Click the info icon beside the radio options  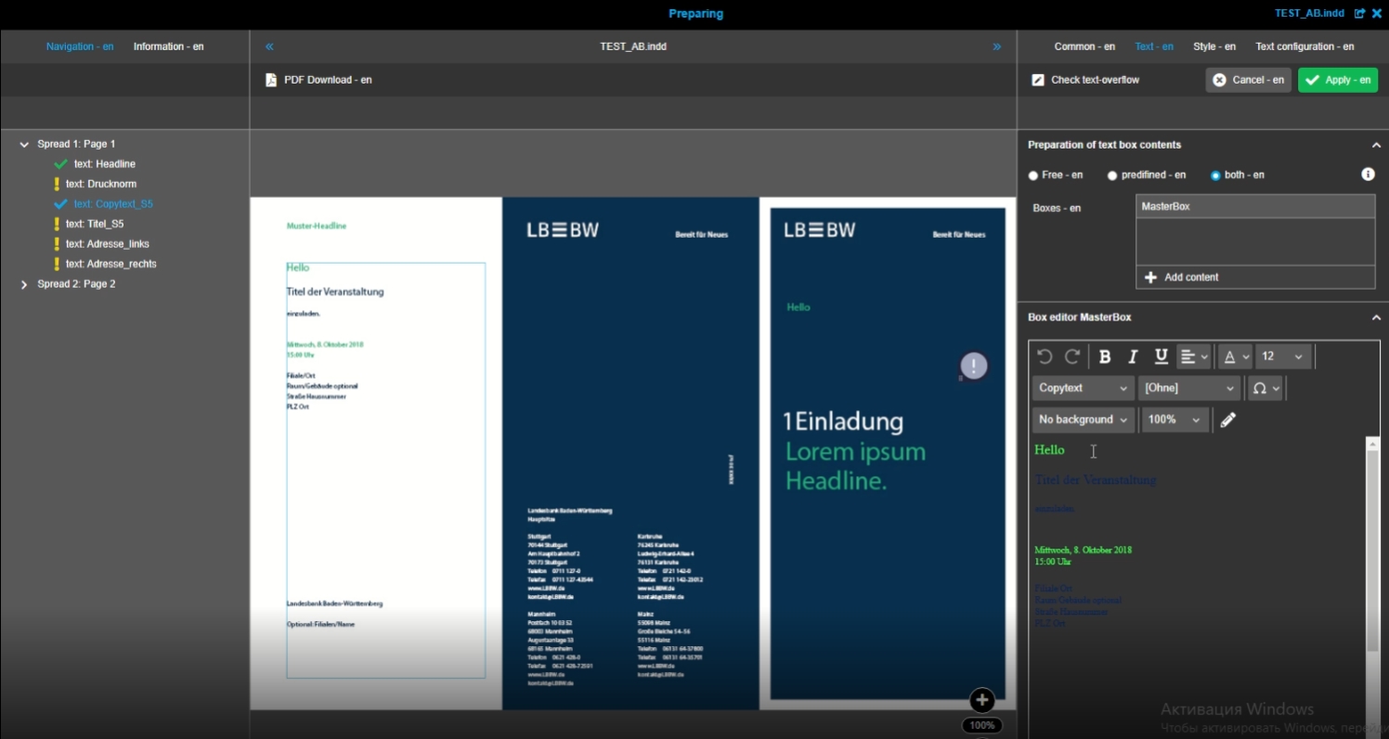[1368, 175]
